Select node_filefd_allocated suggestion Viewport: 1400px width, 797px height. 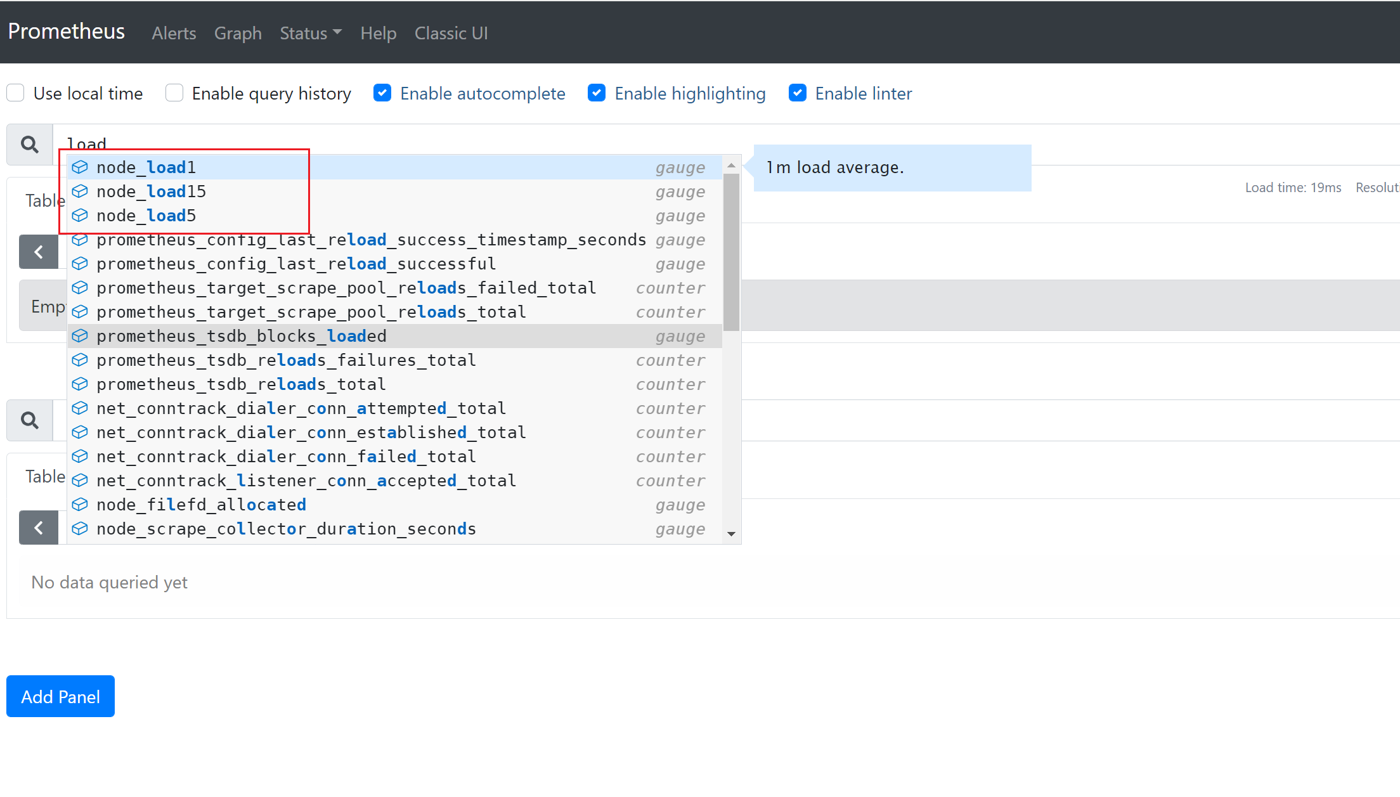394,505
